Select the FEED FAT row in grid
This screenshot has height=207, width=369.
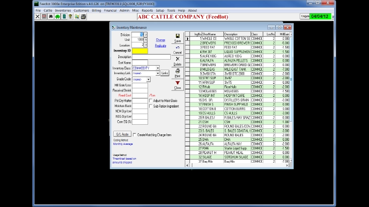click(240, 47)
